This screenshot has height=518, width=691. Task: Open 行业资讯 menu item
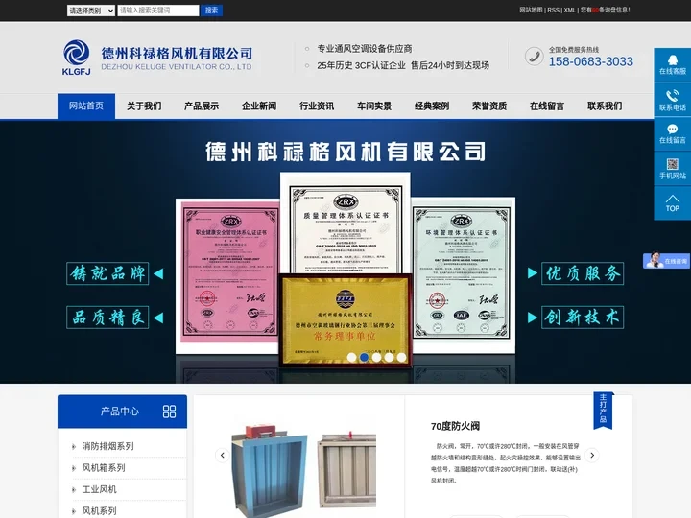(x=317, y=106)
